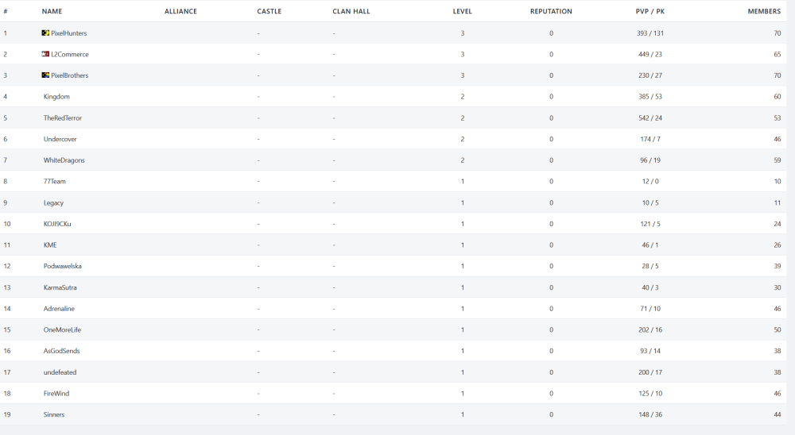Click the ALLIANCE column header
The image size is (795, 435).
pyautogui.click(x=180, y=12)
